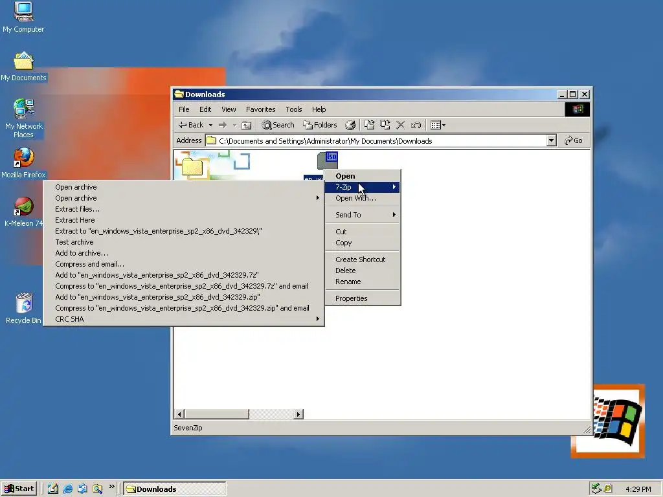Open the Help menu
Screen dimensions: 663x497
click(319, 109)
